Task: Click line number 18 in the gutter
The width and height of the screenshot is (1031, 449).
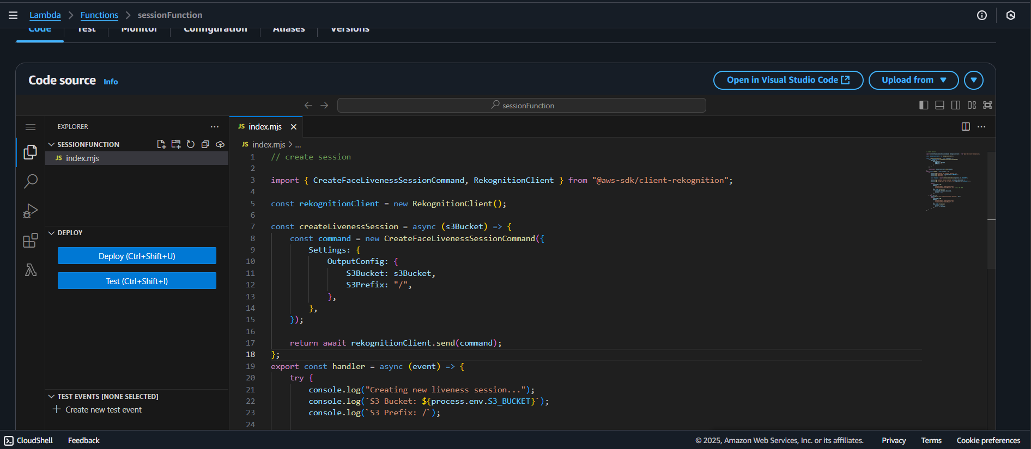Action: click(250, 354)
